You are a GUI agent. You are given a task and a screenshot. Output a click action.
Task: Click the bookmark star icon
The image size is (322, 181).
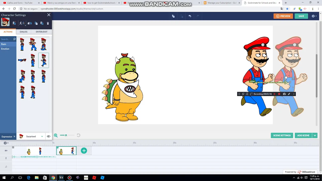coord(287,9)
